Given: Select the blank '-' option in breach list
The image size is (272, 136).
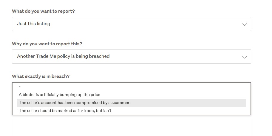Looking at the screenshot, I should [20, 87].
